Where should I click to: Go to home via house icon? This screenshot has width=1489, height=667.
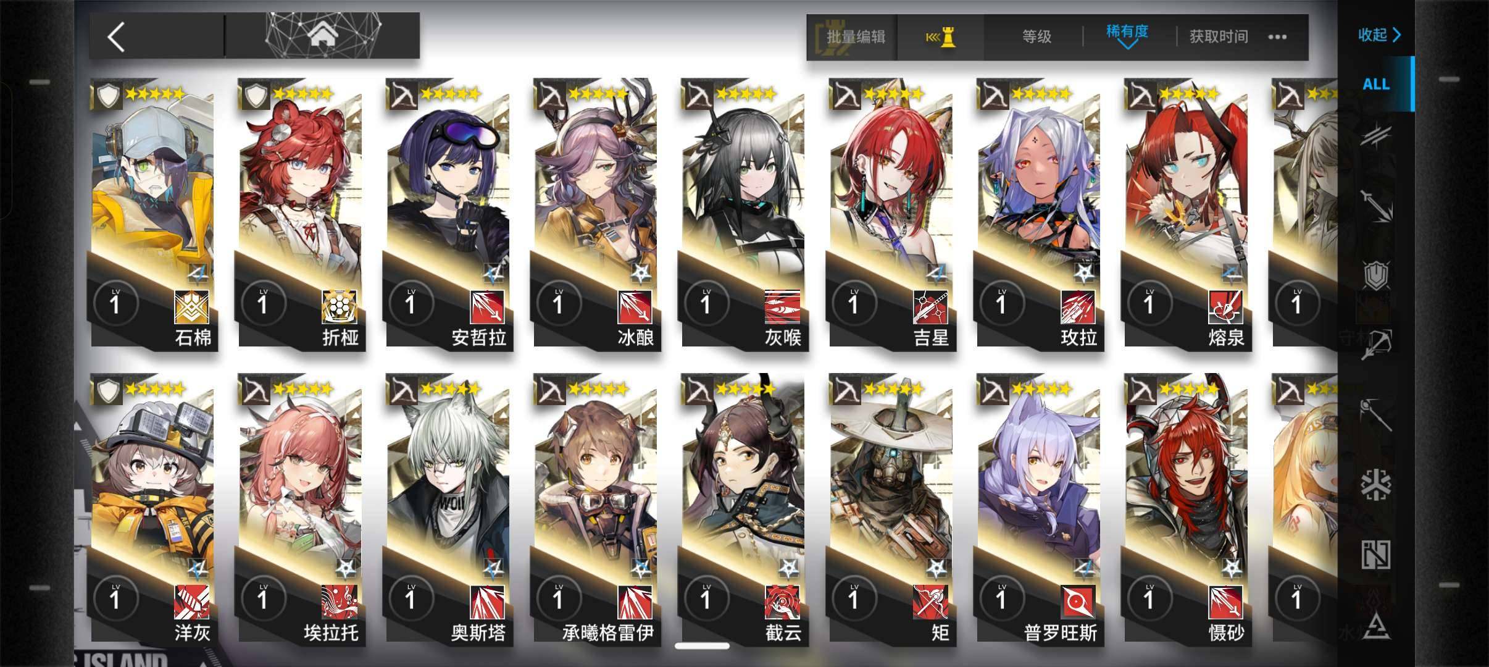(323, 36)
